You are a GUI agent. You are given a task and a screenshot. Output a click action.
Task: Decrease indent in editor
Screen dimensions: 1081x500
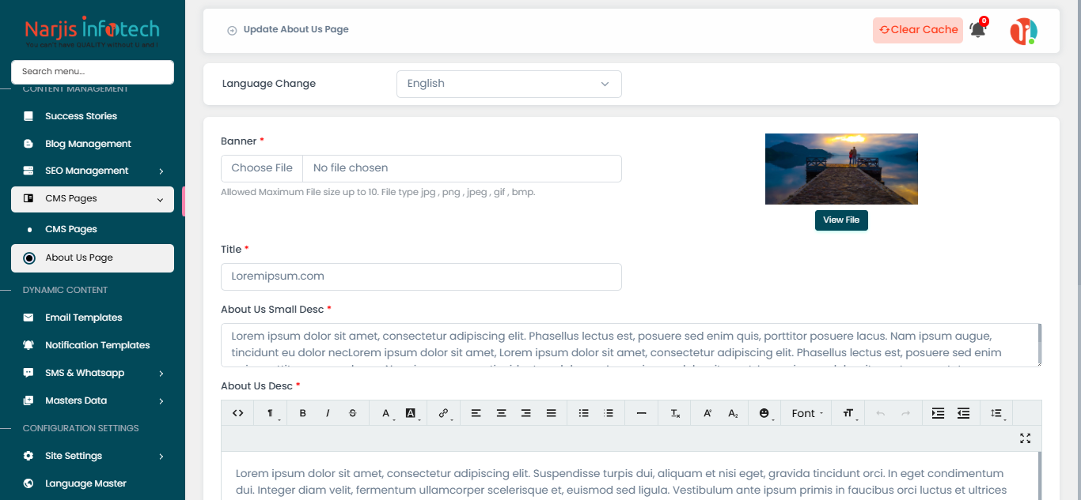click(963, 413)
